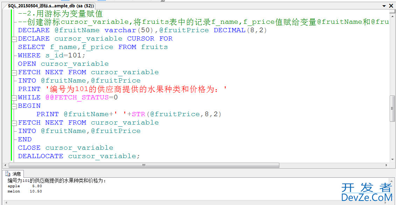Collapse the BEGIN block
This screenshot has width=396, height=205.
[14, 106]
